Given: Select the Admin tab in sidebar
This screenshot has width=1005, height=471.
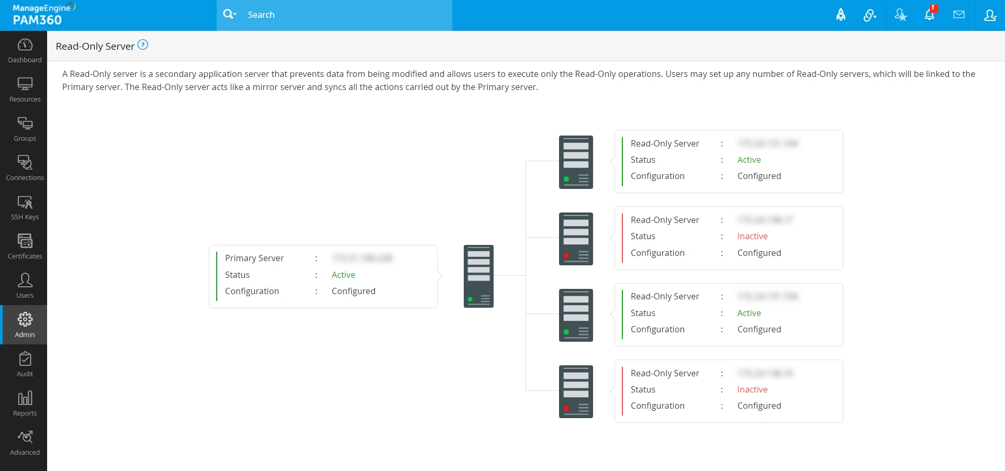Looking at the screenshot, I should 25,325.
